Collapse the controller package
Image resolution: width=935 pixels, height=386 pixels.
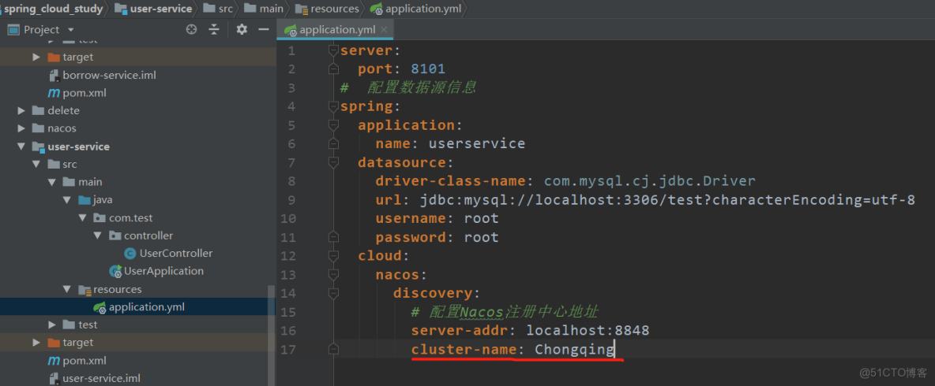tap(98, 236)
